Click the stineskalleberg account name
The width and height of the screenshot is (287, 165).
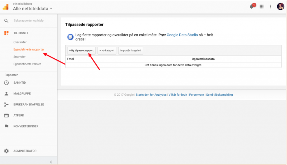point(22,4)
